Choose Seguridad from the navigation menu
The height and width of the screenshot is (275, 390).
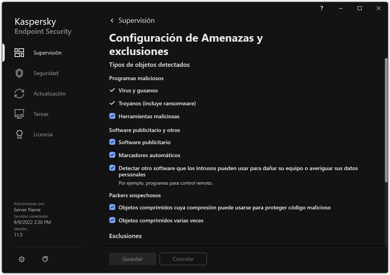pyautogui.click(x=45, y=73)
